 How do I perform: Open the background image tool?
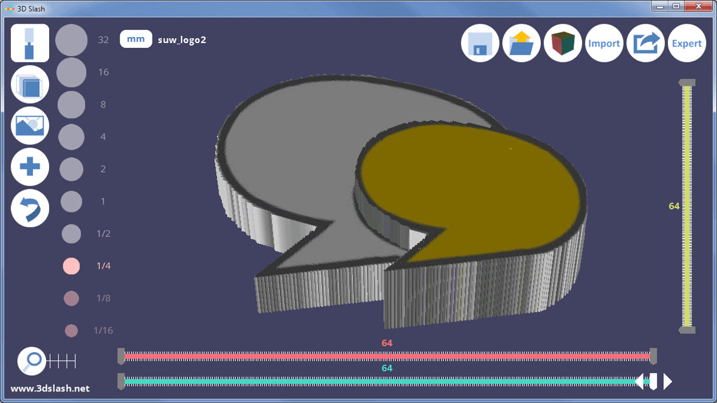point(29,126)
